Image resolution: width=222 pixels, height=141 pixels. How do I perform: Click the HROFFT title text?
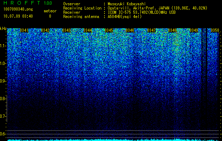point(22,3)
